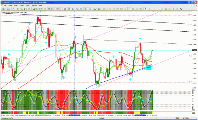This screenshot has height=120, width=198.
Task: Open the File menu
Action: pyautogui.click(x=5, y=6)
